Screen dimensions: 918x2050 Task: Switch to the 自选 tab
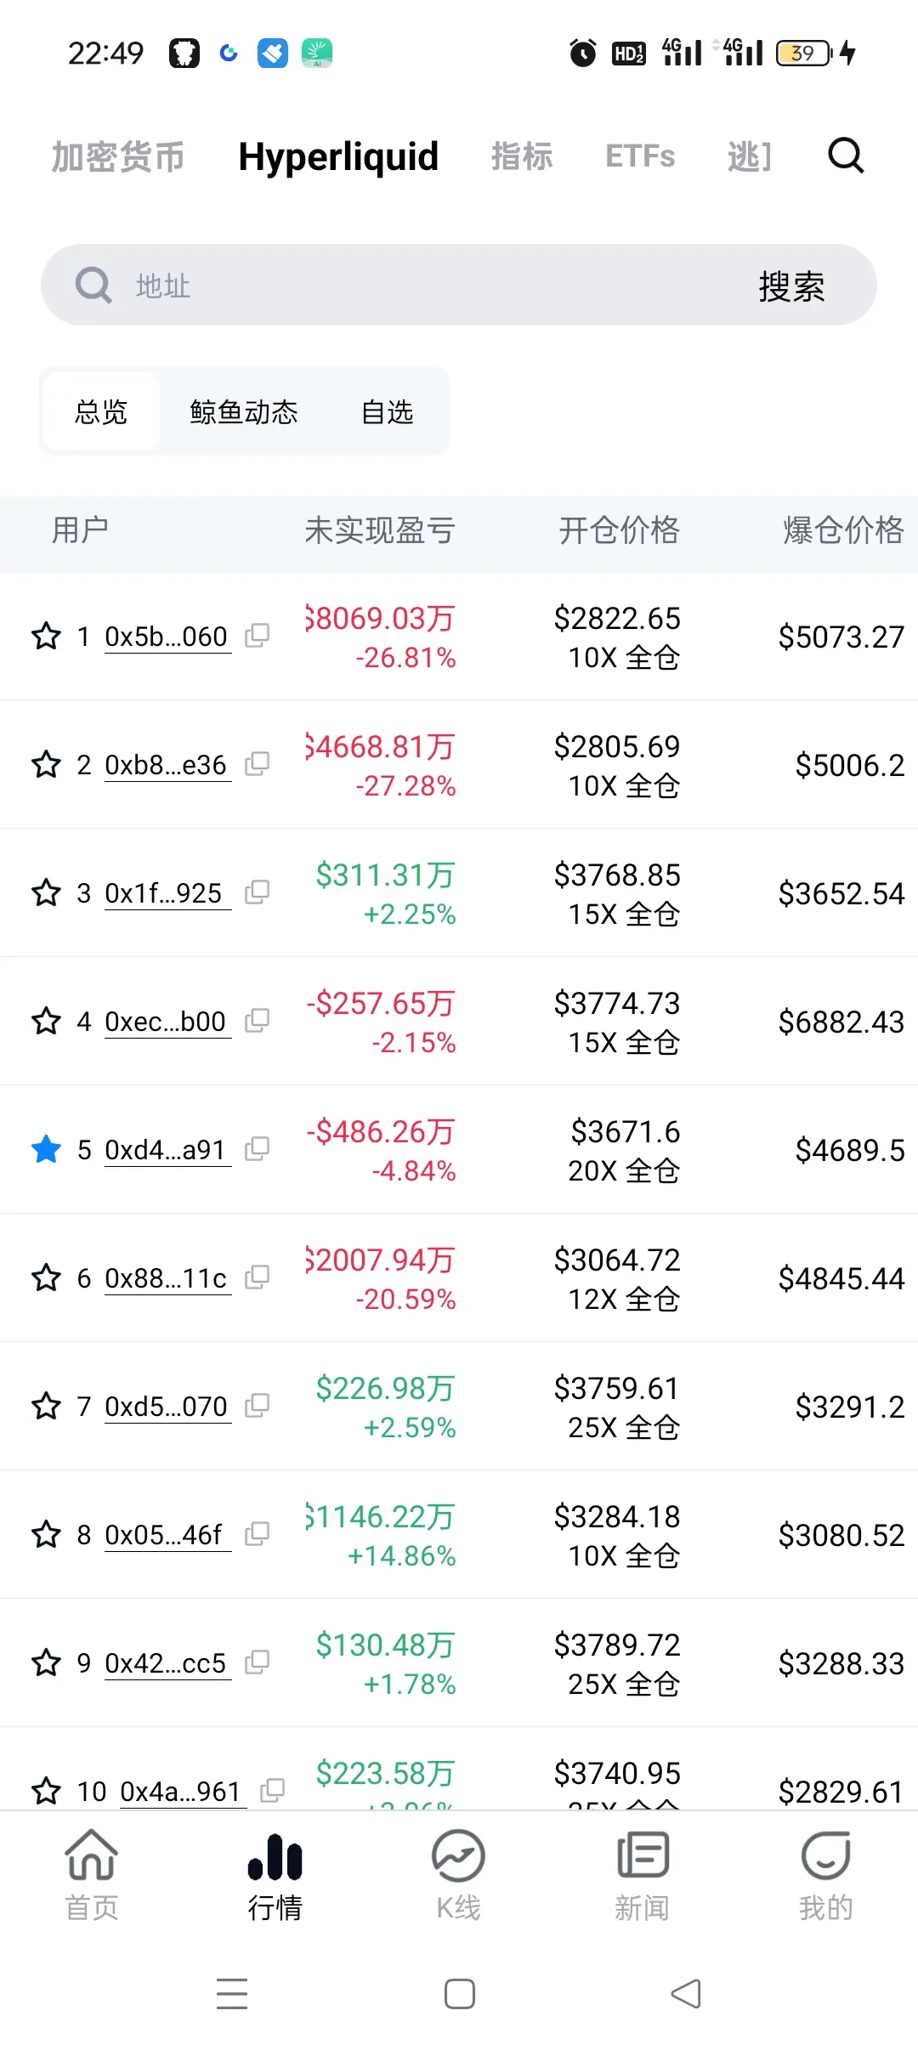[x=388, y=412]
